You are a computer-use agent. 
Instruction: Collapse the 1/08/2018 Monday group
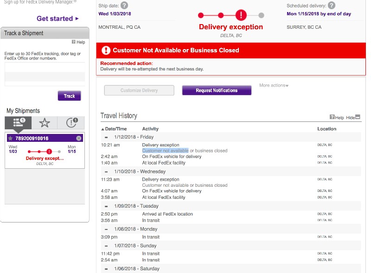(106, 229)
